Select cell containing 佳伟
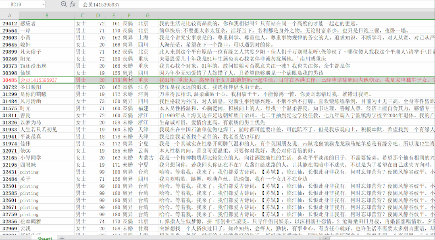Screen dimensions: 435x240 [47, 143]
